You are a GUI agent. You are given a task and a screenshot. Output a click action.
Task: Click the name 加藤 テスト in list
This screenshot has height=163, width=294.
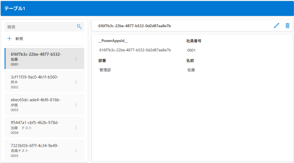[21, 128]
